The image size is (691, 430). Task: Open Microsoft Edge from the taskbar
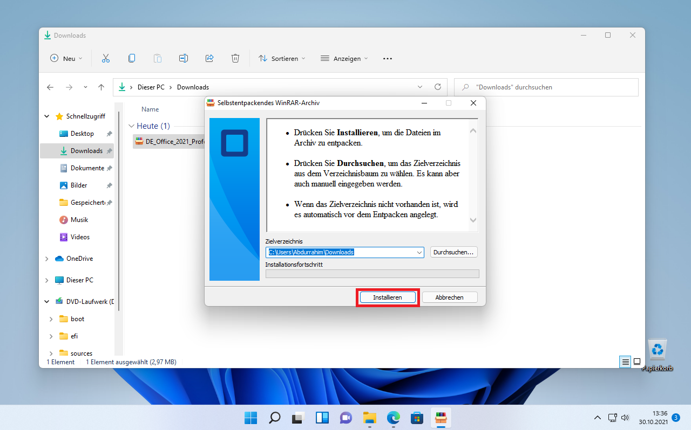[x=394, y=418]
